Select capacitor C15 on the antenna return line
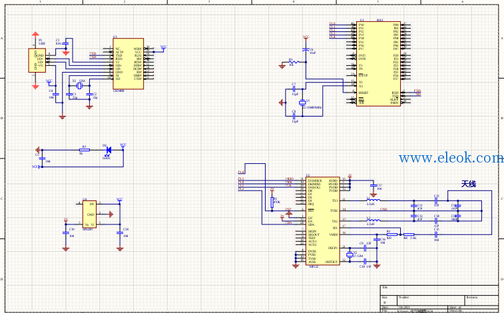 pos(437,234)
